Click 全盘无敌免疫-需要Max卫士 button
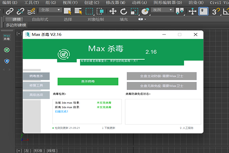The width and height of the screenshot is (229, 153). (x=162, y=86)
